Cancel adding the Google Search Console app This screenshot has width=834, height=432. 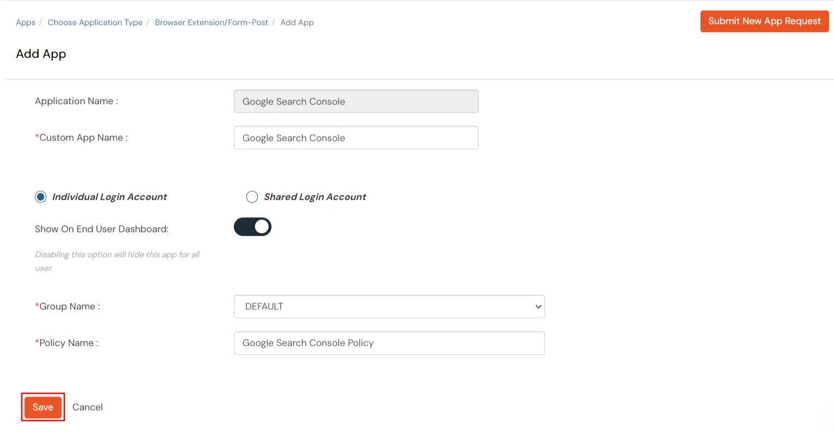point(87,407)
